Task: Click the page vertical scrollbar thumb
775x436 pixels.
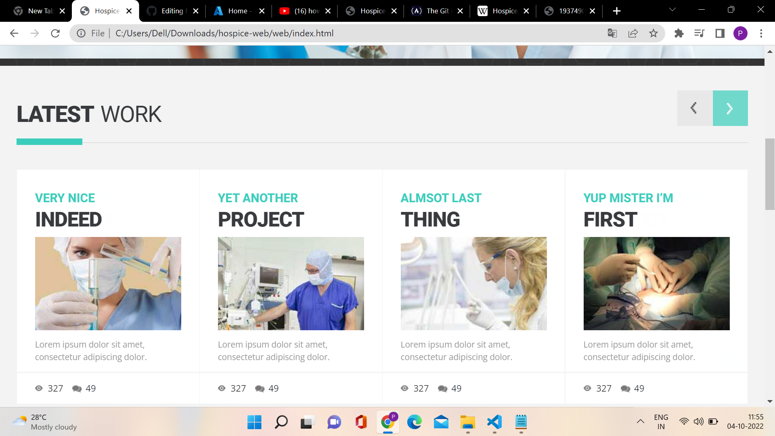Action: coord(770,174)
